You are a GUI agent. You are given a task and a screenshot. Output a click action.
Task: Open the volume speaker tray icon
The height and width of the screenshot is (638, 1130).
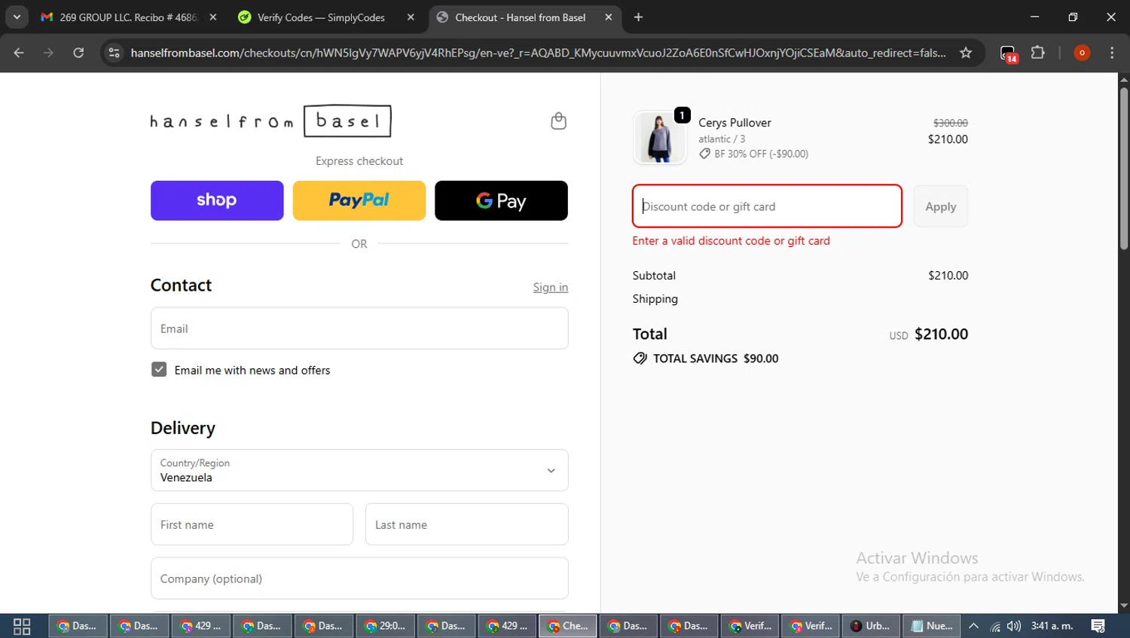(1014, 626)
